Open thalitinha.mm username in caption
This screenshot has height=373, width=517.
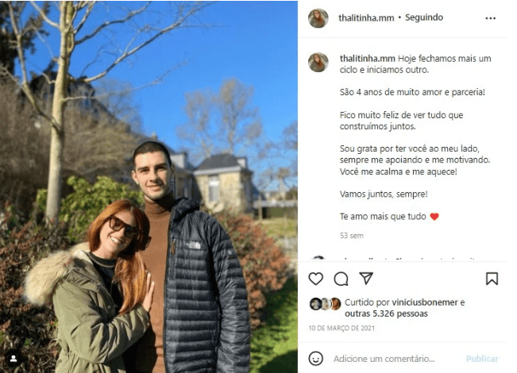[x=368, y=59]
